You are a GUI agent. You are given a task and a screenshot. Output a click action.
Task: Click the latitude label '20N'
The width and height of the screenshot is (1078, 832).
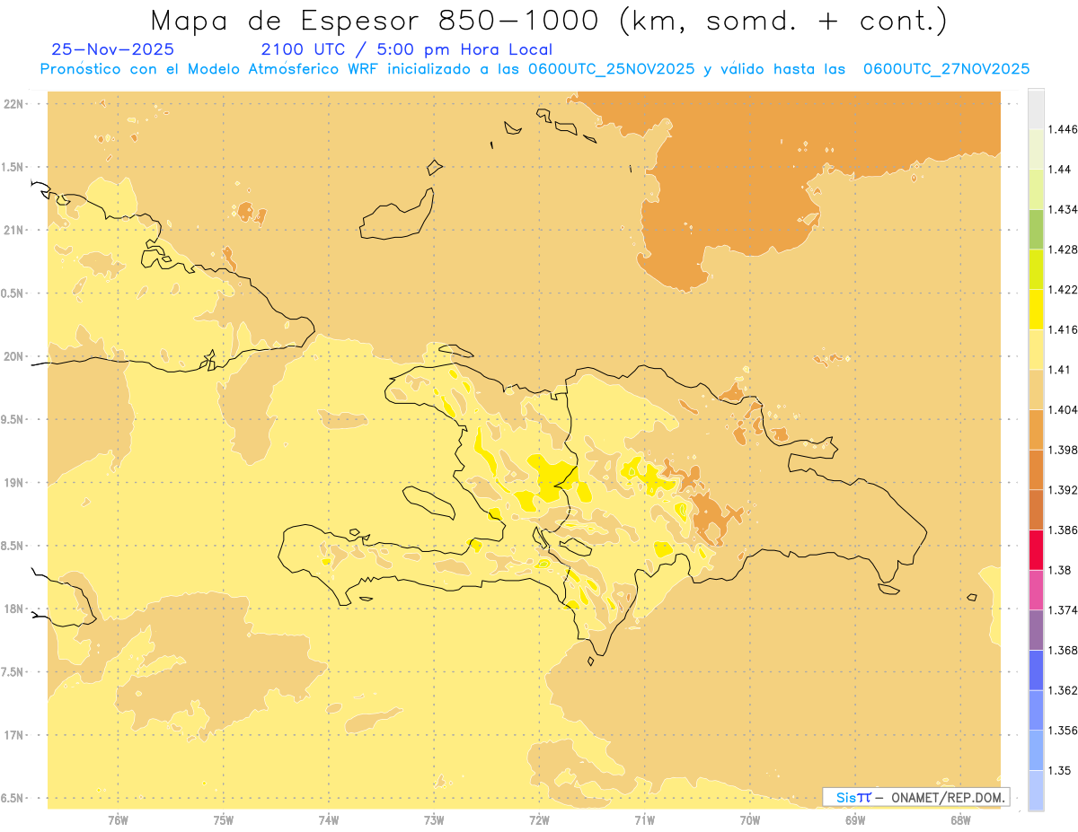click(x=15, y=357)
